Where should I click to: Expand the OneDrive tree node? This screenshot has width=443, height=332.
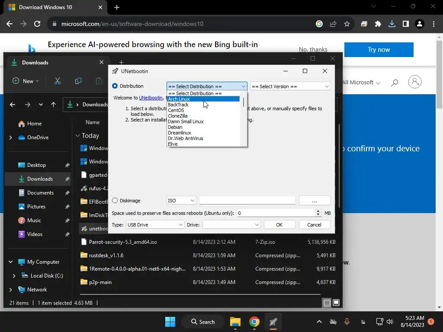pos(11,137)
